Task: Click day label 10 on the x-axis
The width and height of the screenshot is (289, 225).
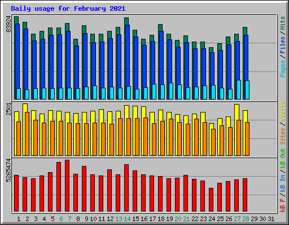Action: tap(93, 219)
